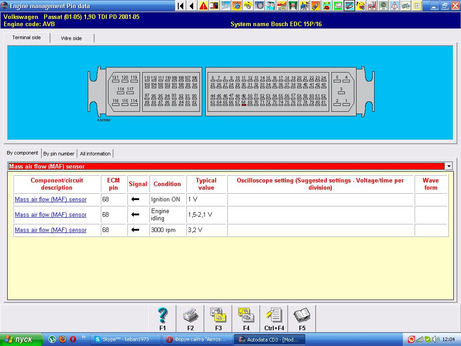Image resolution: width=461 pixels, height=346 pixels.
Task: Launch Firefox from the quick launch
Action: click(x=63, y=339)
